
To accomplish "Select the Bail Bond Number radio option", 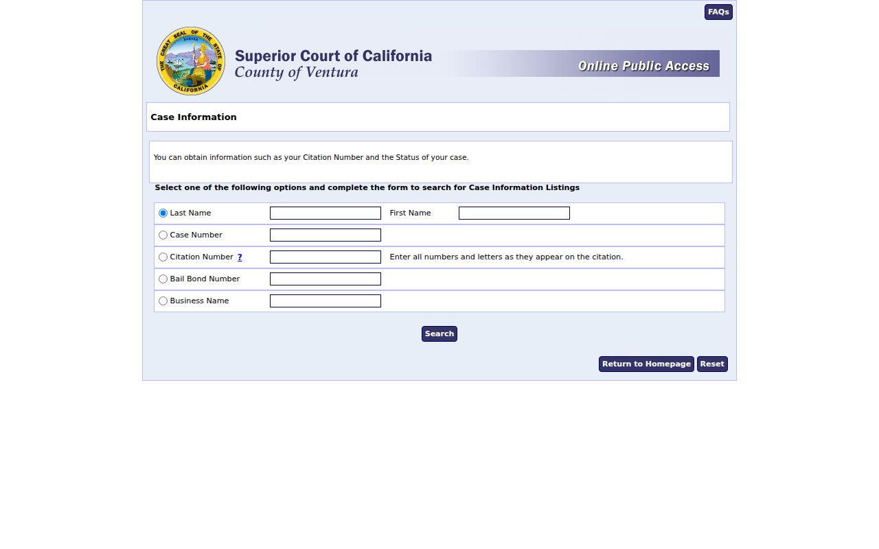I will click(x=163, y=279).
